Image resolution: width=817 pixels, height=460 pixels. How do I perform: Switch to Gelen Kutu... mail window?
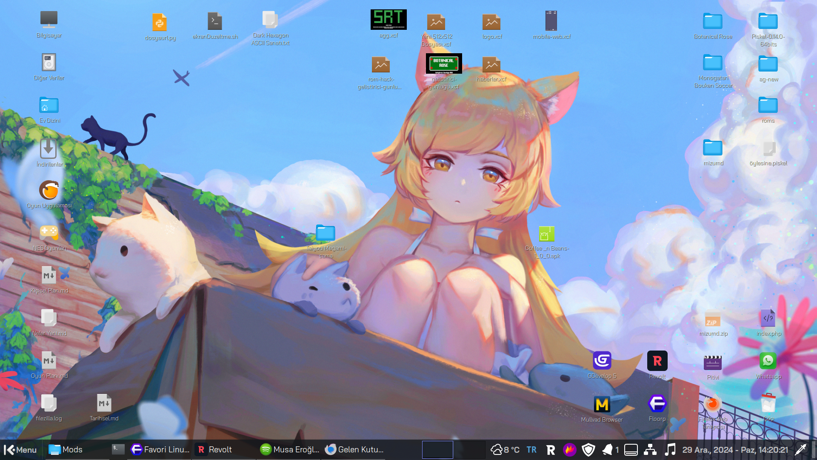[354, 450]
